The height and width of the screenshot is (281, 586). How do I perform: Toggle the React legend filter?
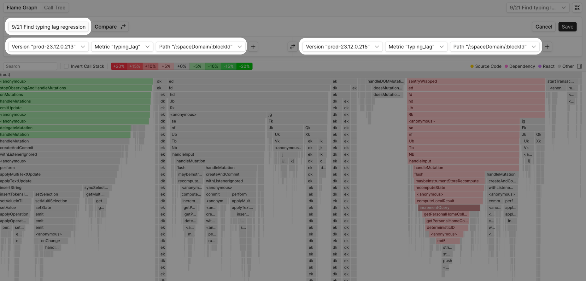point(546,66)
